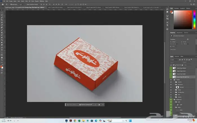This screenshot has width=197, height=123.
Task: Click the Specular layer thumbnail
Action: pyautogui.click(x=177, y=87)
